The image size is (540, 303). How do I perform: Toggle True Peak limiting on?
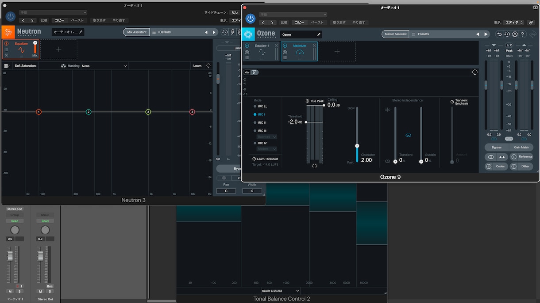pos(308,101)
